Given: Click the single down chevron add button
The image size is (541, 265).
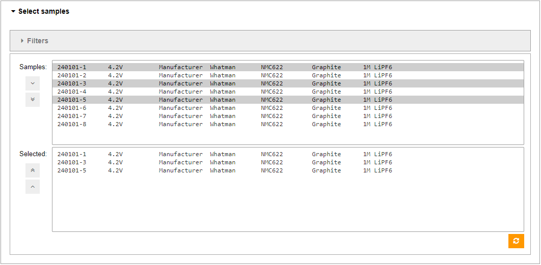Looking at the screenshot, I should click(x=33, y=83).
